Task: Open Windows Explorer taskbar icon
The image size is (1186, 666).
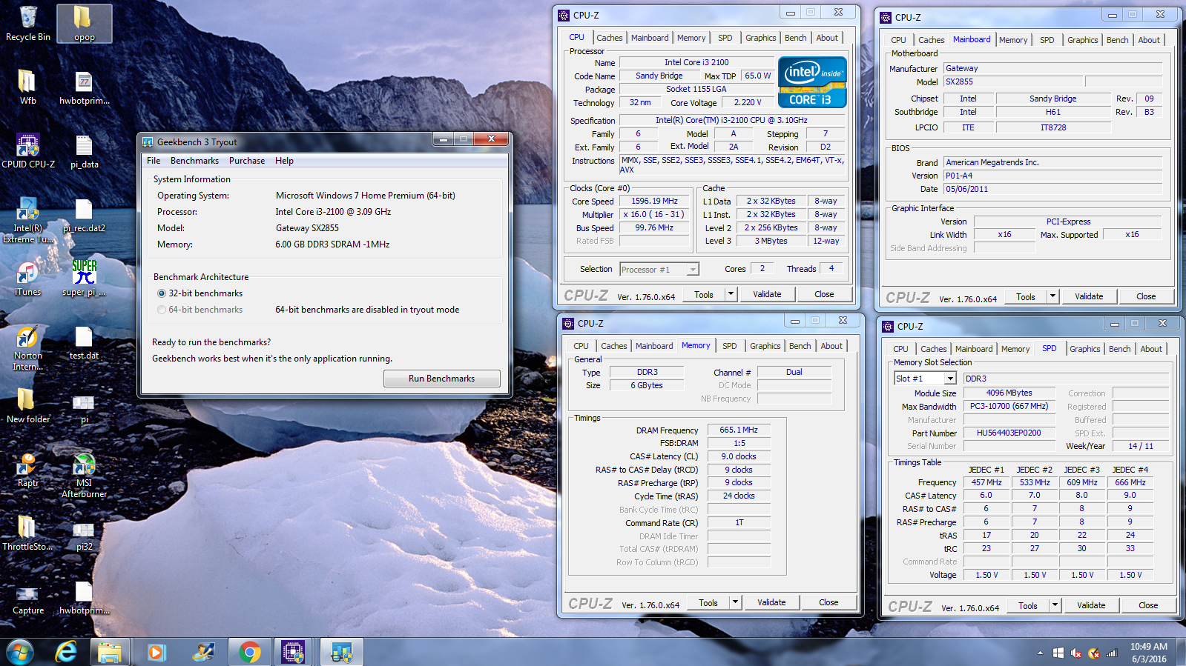Action: tap(110, 652)
